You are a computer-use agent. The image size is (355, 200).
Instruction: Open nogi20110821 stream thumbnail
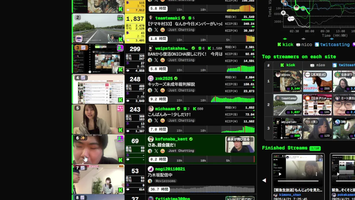pyautogui.click(x=98, y=180)
